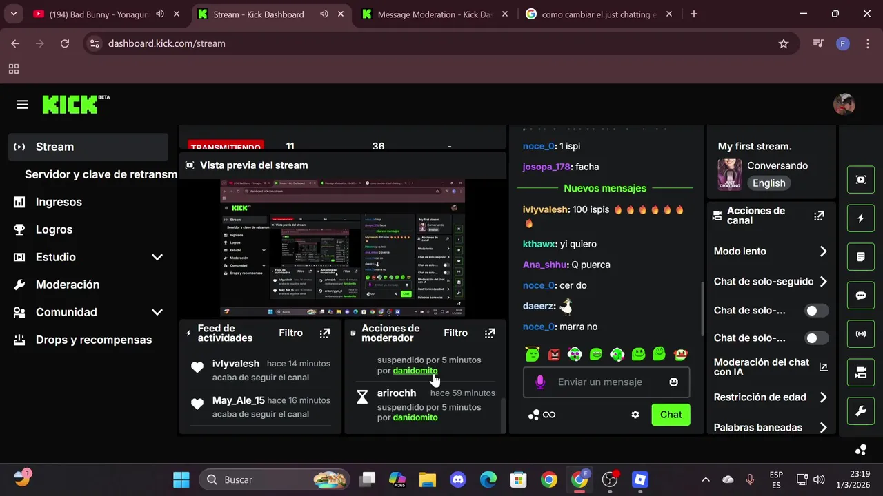Mute the Bad Bunny YouTube tab audio

click(160, 14)
